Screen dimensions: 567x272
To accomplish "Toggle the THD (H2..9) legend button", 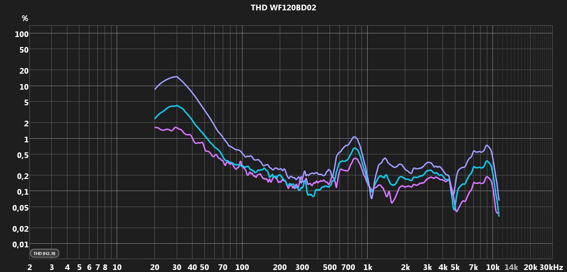I will point(44,253).
